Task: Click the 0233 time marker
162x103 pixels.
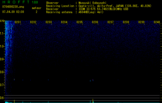Action: (x=49, y=22)
